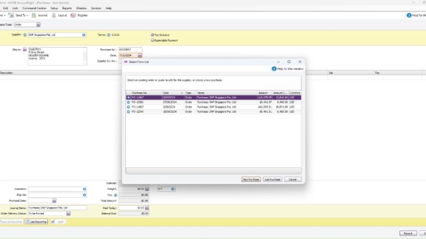Click the Record button
This screenshot has height=239, width=426.
pyautogui.click(x=408, y=233)
